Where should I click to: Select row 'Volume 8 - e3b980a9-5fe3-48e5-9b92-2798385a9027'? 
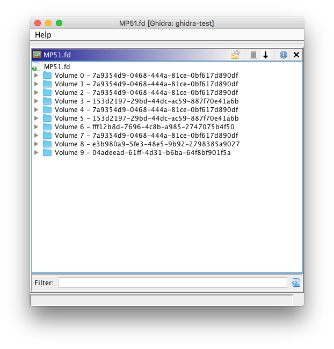pos(147,144)
